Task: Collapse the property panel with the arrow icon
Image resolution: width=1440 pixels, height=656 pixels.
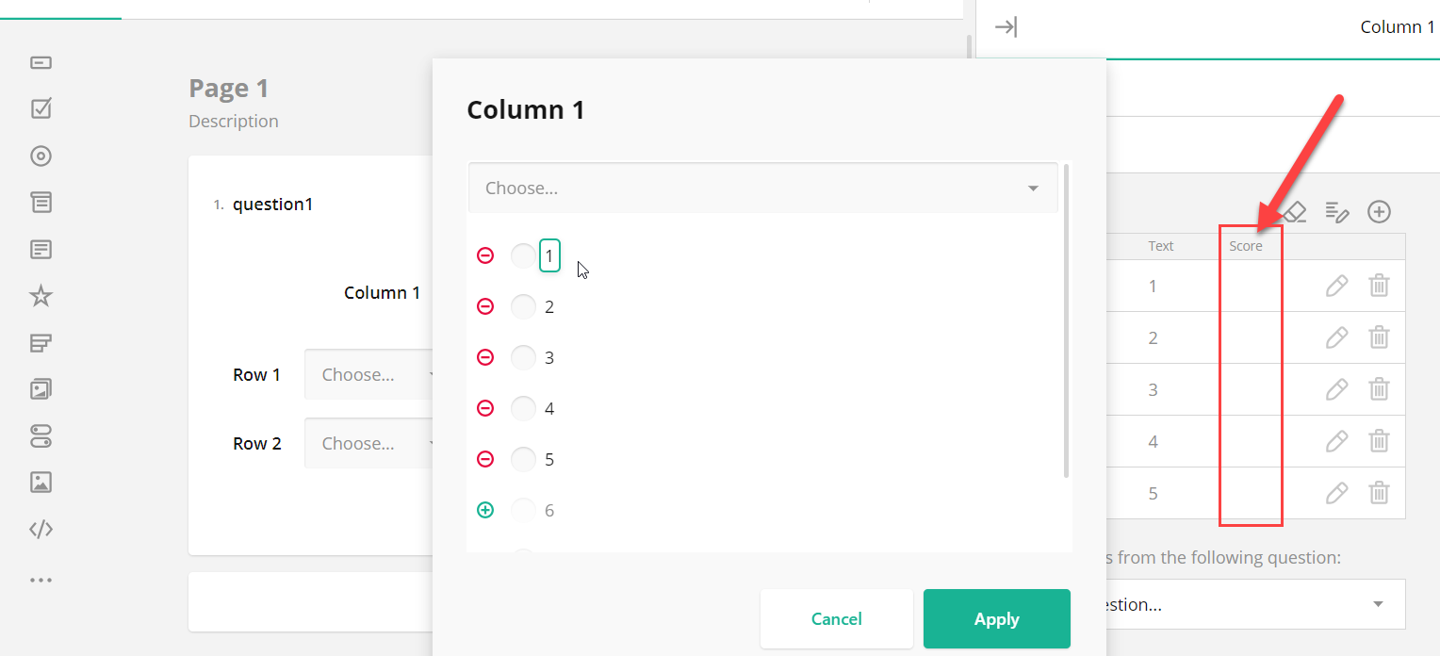Action: tap(1006, 27)
